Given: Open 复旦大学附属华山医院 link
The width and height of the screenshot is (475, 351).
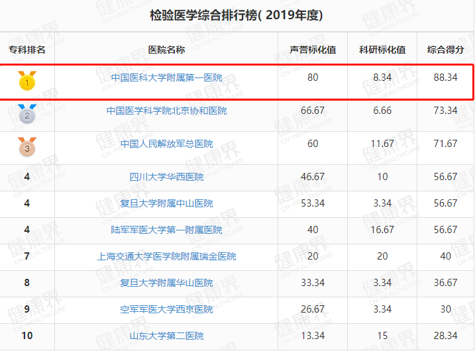Looking at the screenshot, I should pyautogui.click(x=166, y=283).
